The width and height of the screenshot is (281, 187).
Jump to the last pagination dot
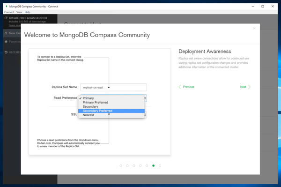tap(160, 165)
